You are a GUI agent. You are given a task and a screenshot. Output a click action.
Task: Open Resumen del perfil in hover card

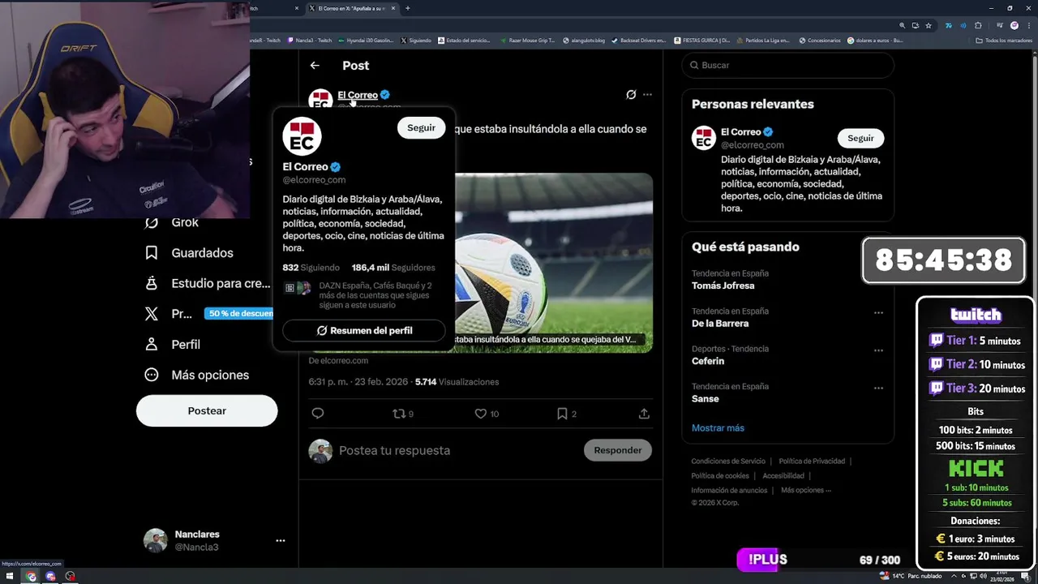pos(364,331)
